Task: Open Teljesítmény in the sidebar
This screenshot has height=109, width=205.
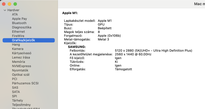Action: (x=21, y=105)
